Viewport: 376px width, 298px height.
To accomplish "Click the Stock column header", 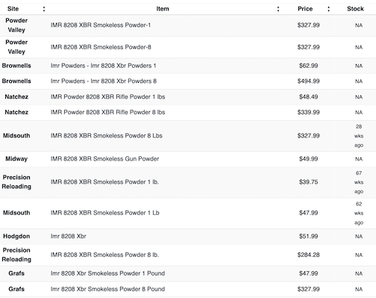I will pos(355,9).
